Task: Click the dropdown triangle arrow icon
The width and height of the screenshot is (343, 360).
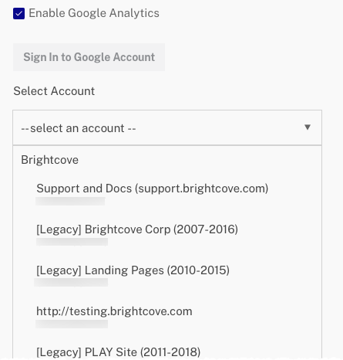Action: pyautogui.click(x=308, y=127)
